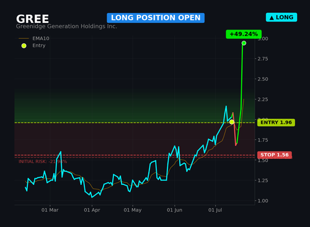Click the Entry legend label

pyautogui.click(x=39, y=45)
